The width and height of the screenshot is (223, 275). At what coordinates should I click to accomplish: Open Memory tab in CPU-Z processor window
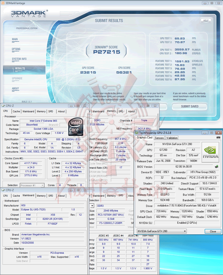[41, 111]
